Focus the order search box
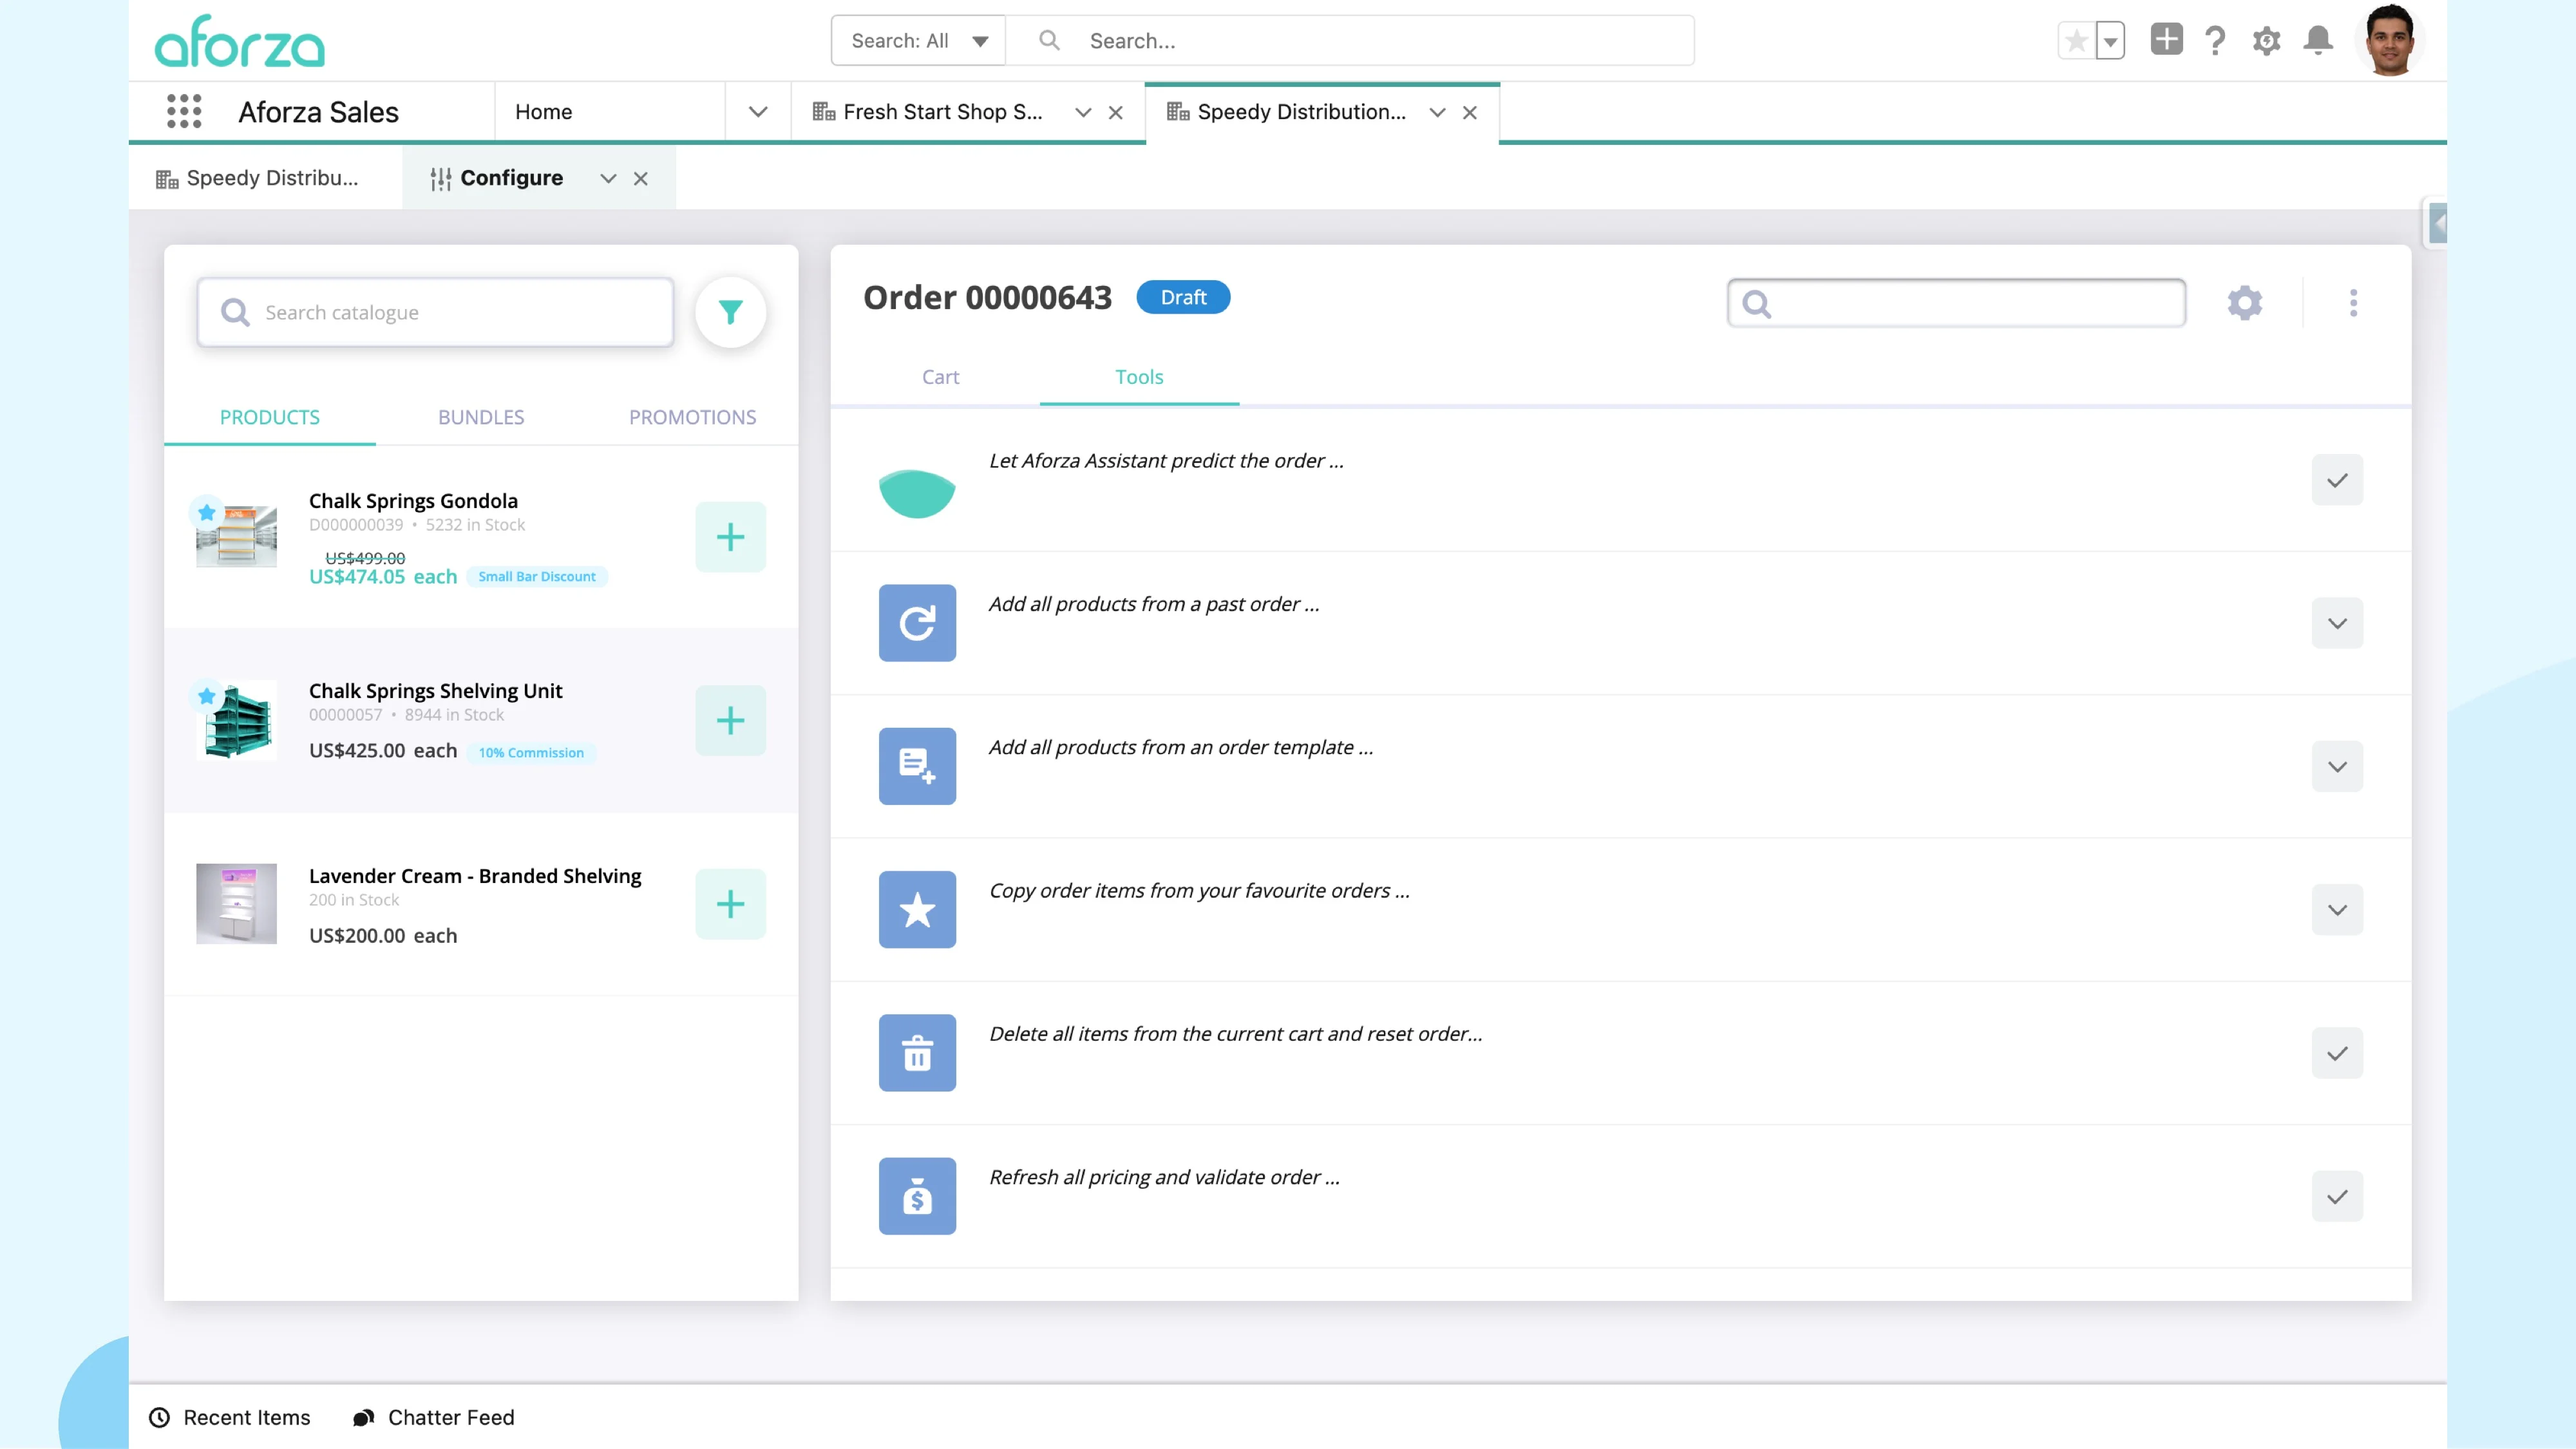Viewport: 2576px width, 1449px height. click(x=1956, y=303)
